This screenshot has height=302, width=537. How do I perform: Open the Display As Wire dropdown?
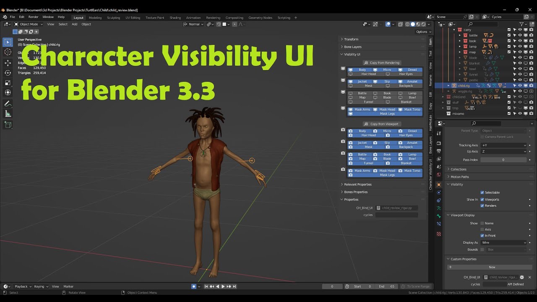point(503,242)
